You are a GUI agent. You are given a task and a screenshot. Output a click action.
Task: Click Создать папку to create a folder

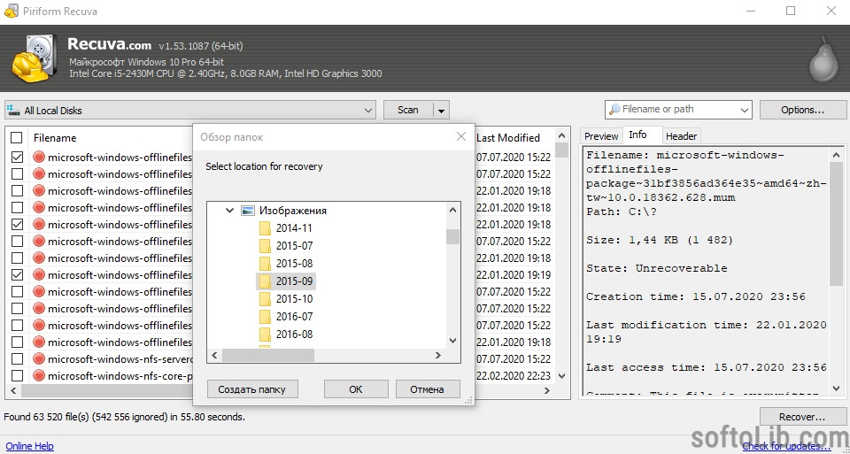(253, 389)
